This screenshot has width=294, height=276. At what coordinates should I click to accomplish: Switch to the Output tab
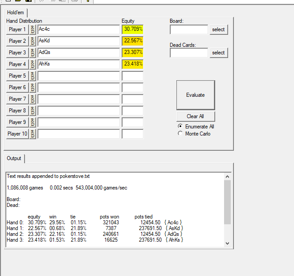14,158
